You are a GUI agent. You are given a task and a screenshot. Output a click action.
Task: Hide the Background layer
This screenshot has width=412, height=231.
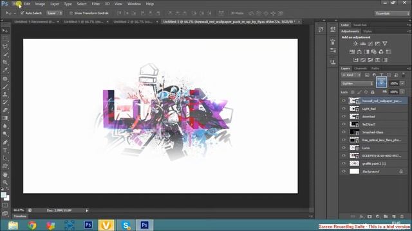[344, 171]
